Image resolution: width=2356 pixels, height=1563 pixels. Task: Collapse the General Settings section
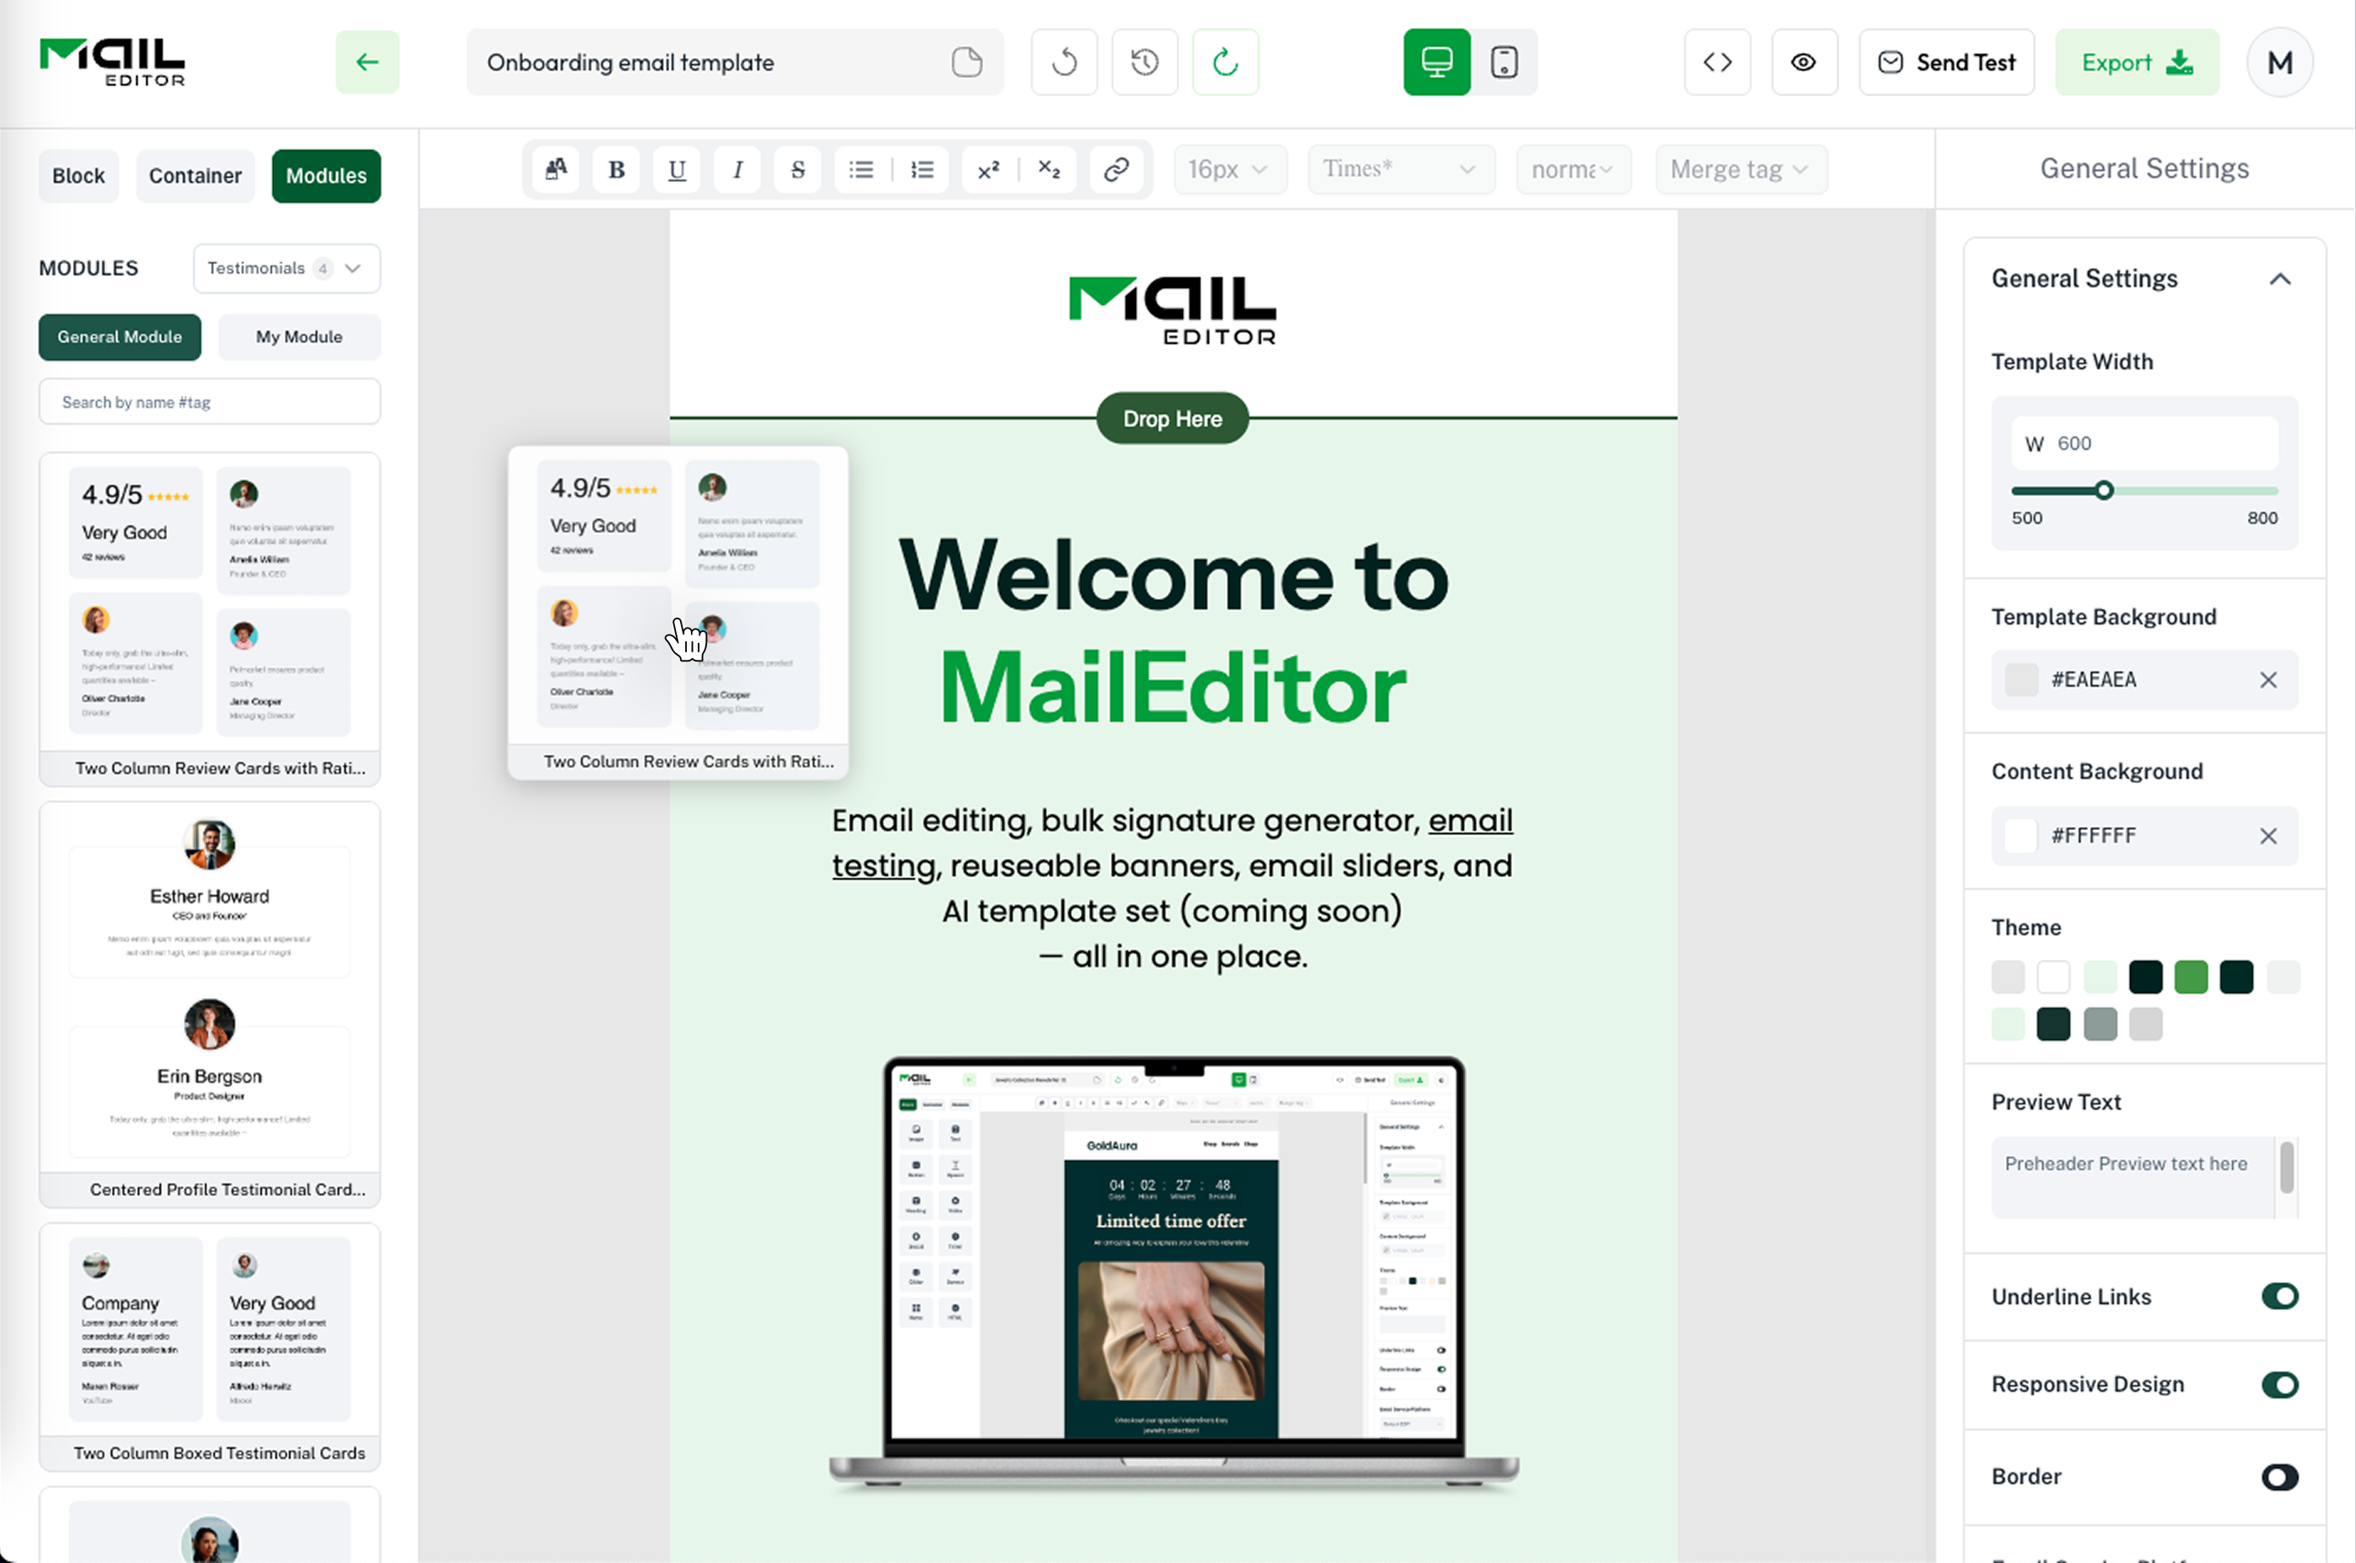click(x=2280, y=279)
